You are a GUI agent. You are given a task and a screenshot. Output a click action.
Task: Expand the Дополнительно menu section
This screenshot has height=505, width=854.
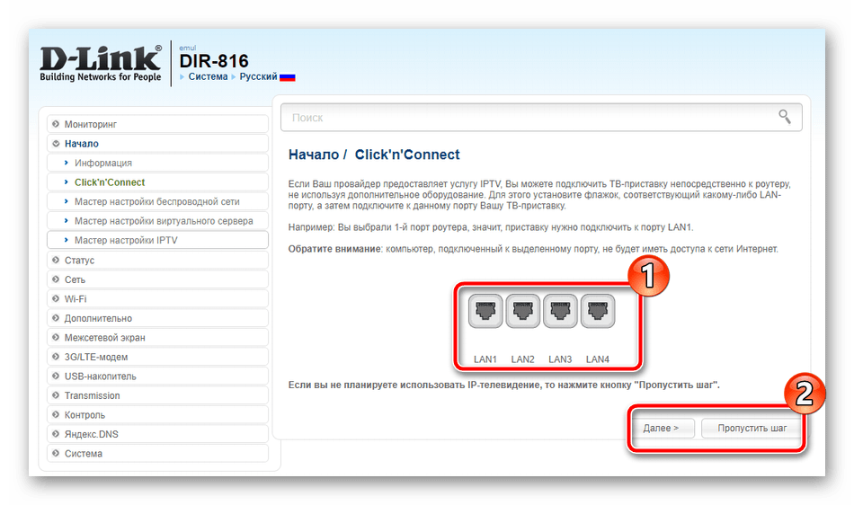[x=158, y=318]
